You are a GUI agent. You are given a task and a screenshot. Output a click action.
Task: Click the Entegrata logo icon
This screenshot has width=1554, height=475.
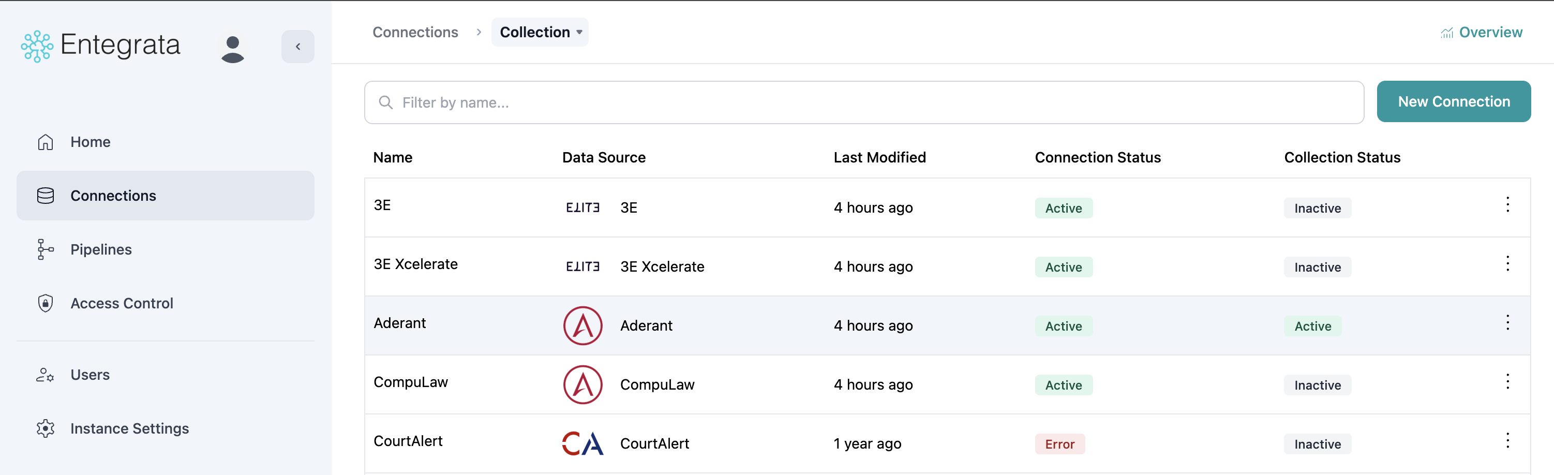coord(37,47)
